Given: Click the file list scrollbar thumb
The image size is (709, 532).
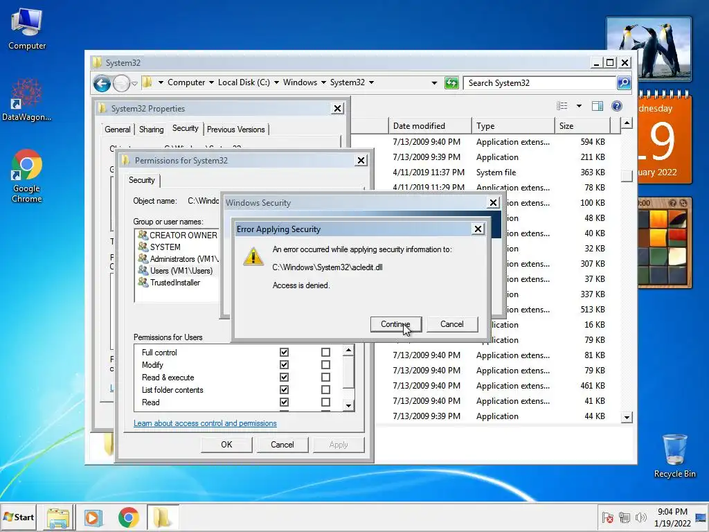Looking at the screenshot, I should (627, 175).
